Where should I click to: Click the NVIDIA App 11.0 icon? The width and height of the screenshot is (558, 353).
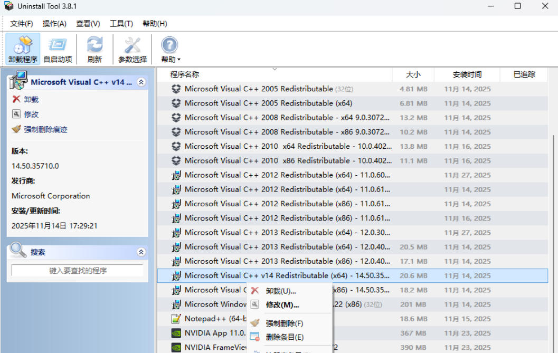(x=176, y=333)
